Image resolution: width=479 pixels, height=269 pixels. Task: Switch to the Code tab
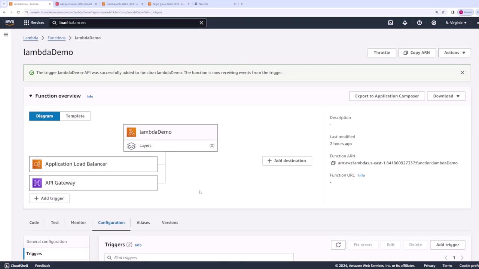34,223
